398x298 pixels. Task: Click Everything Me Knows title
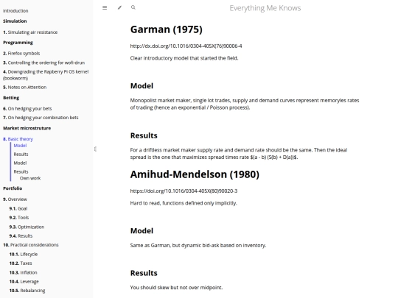coord(265,8)
